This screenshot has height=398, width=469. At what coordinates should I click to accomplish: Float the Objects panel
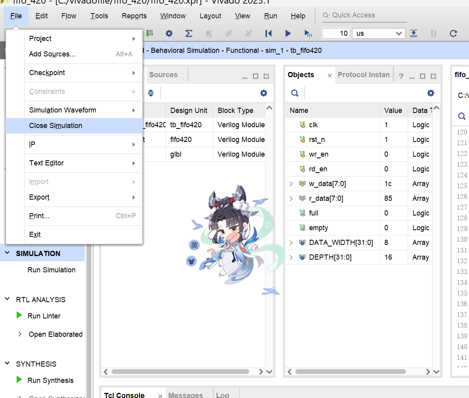(434, 76)
